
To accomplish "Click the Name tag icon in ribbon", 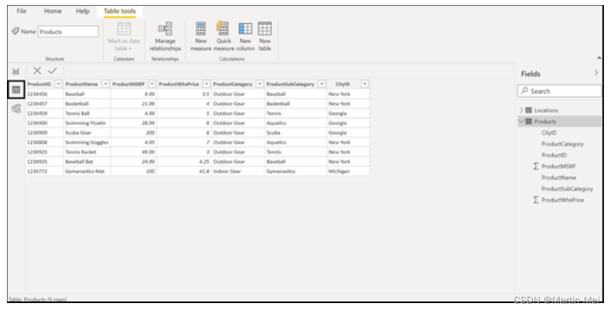I will click(x=15, y=31).
